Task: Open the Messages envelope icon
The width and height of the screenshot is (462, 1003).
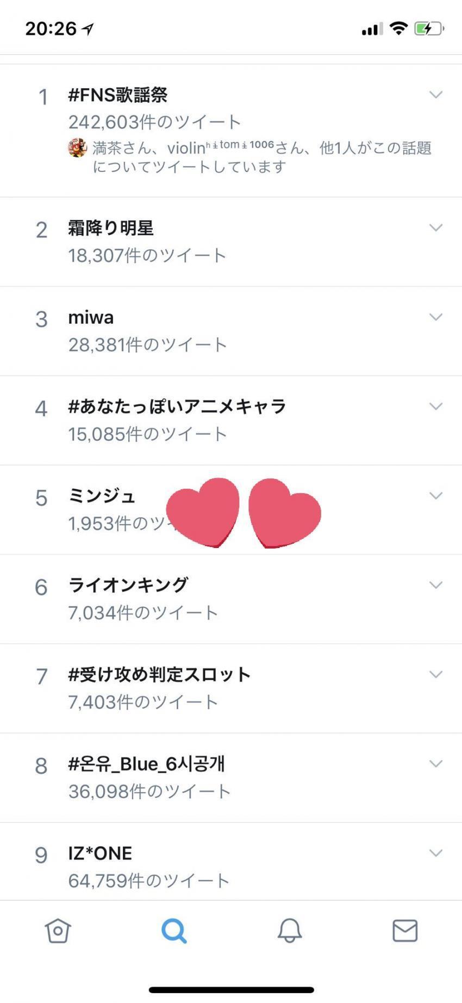Action: click(405, 930)
